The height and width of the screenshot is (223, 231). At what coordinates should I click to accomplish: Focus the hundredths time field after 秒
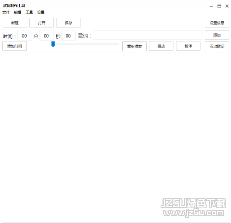click(x=68, y=36)
